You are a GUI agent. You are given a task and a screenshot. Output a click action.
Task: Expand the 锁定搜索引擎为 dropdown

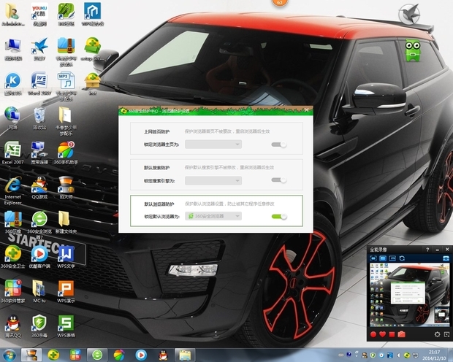tap(213, 180)
